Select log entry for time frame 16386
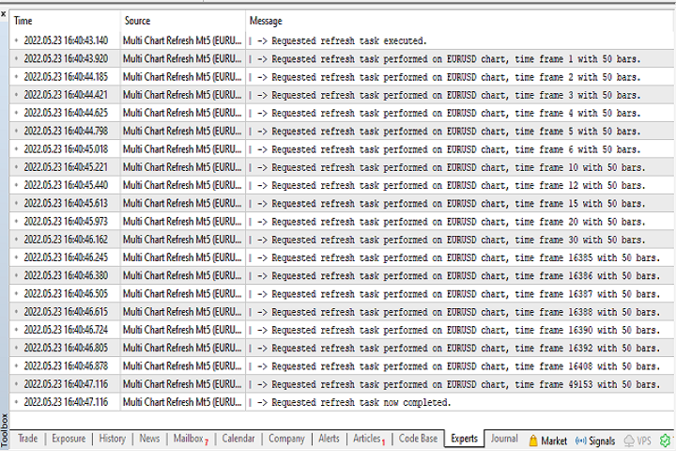Viewport: 676px width, 451px height. point(343,276)
